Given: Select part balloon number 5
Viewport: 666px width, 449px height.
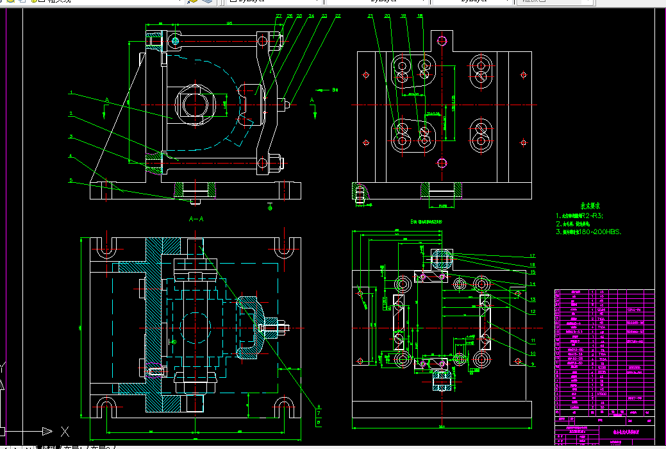Looking at the screenshot, I should tap(71, 180).
